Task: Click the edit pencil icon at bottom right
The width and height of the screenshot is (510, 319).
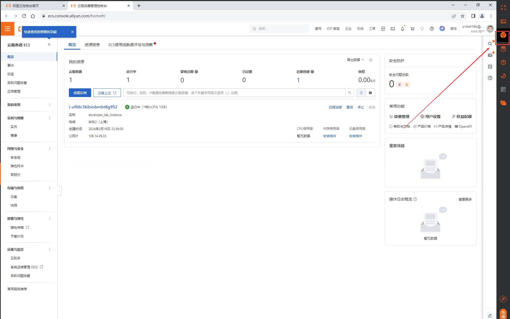Action: click(490, 315)
